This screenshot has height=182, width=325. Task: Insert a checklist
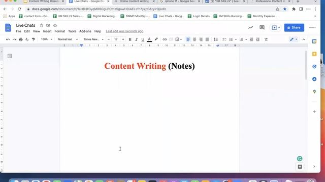[x=224, y=39]
